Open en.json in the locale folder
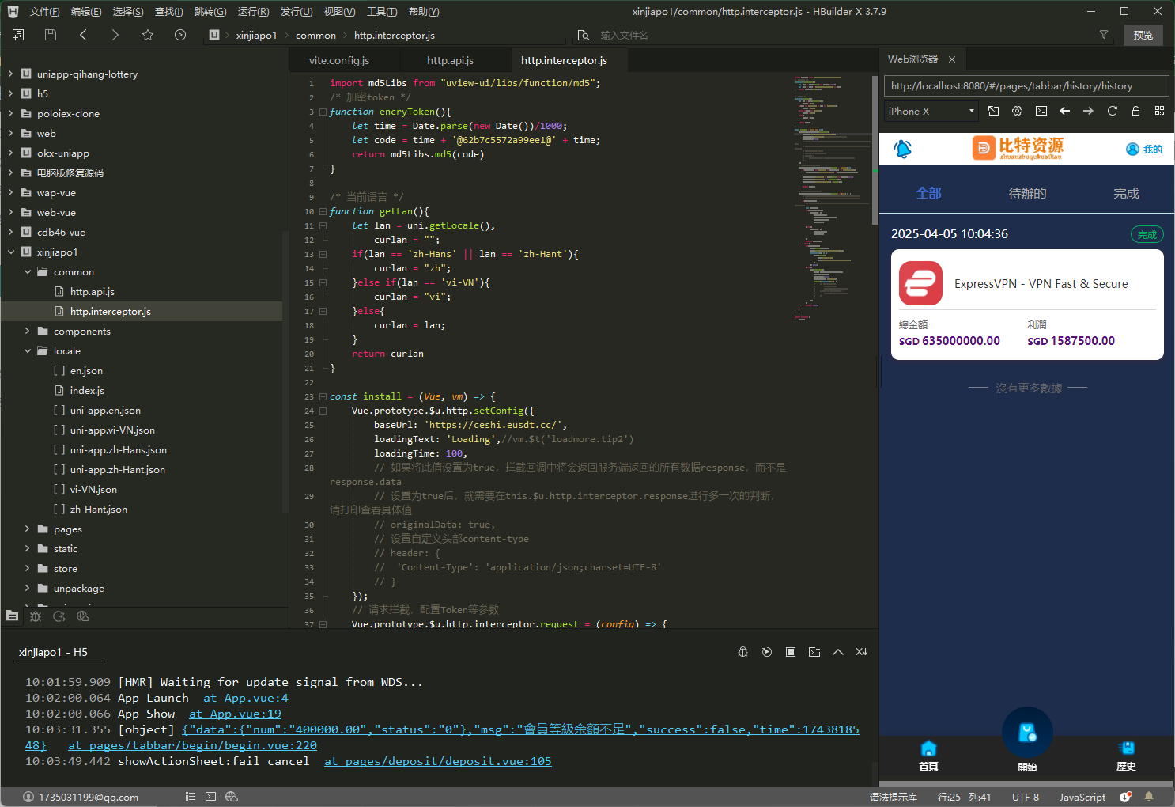Viewport: 1175px width, 807px height. click(x=86, y=370)
